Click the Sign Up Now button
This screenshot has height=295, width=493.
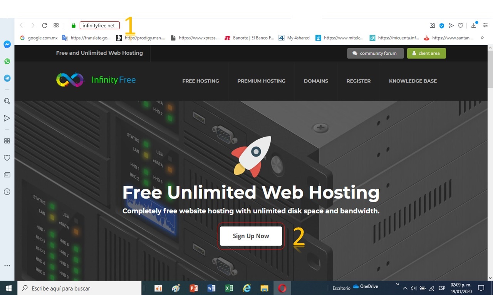(x=251, y=236)
